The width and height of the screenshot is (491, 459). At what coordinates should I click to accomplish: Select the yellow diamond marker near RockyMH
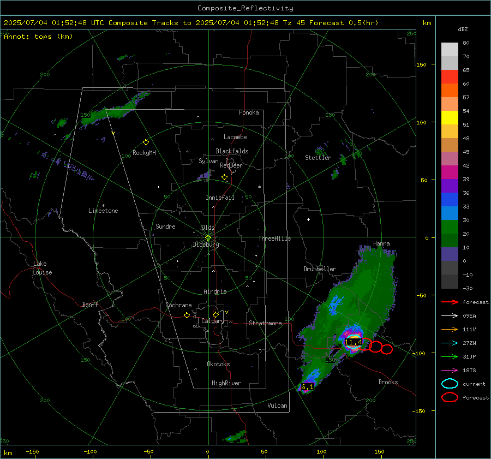coord(146,142)
